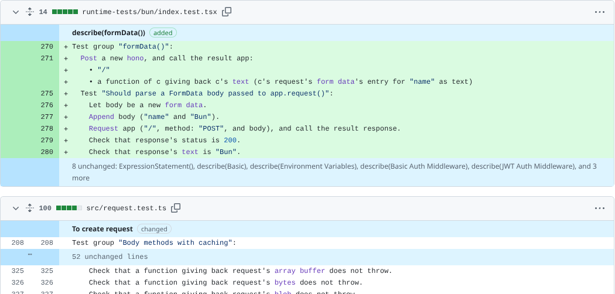Click the 14 changes count on index.test.tsx
The image size is (615, 294).
coord(43,12)
